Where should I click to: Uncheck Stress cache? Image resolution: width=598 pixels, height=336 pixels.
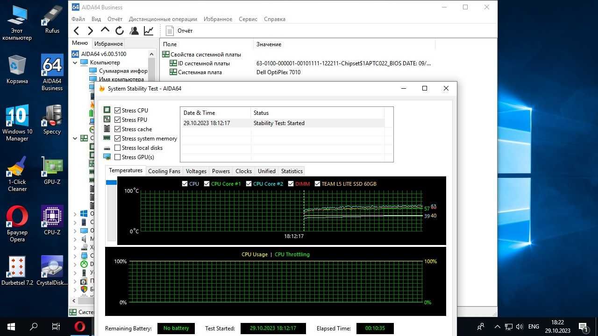117,129
